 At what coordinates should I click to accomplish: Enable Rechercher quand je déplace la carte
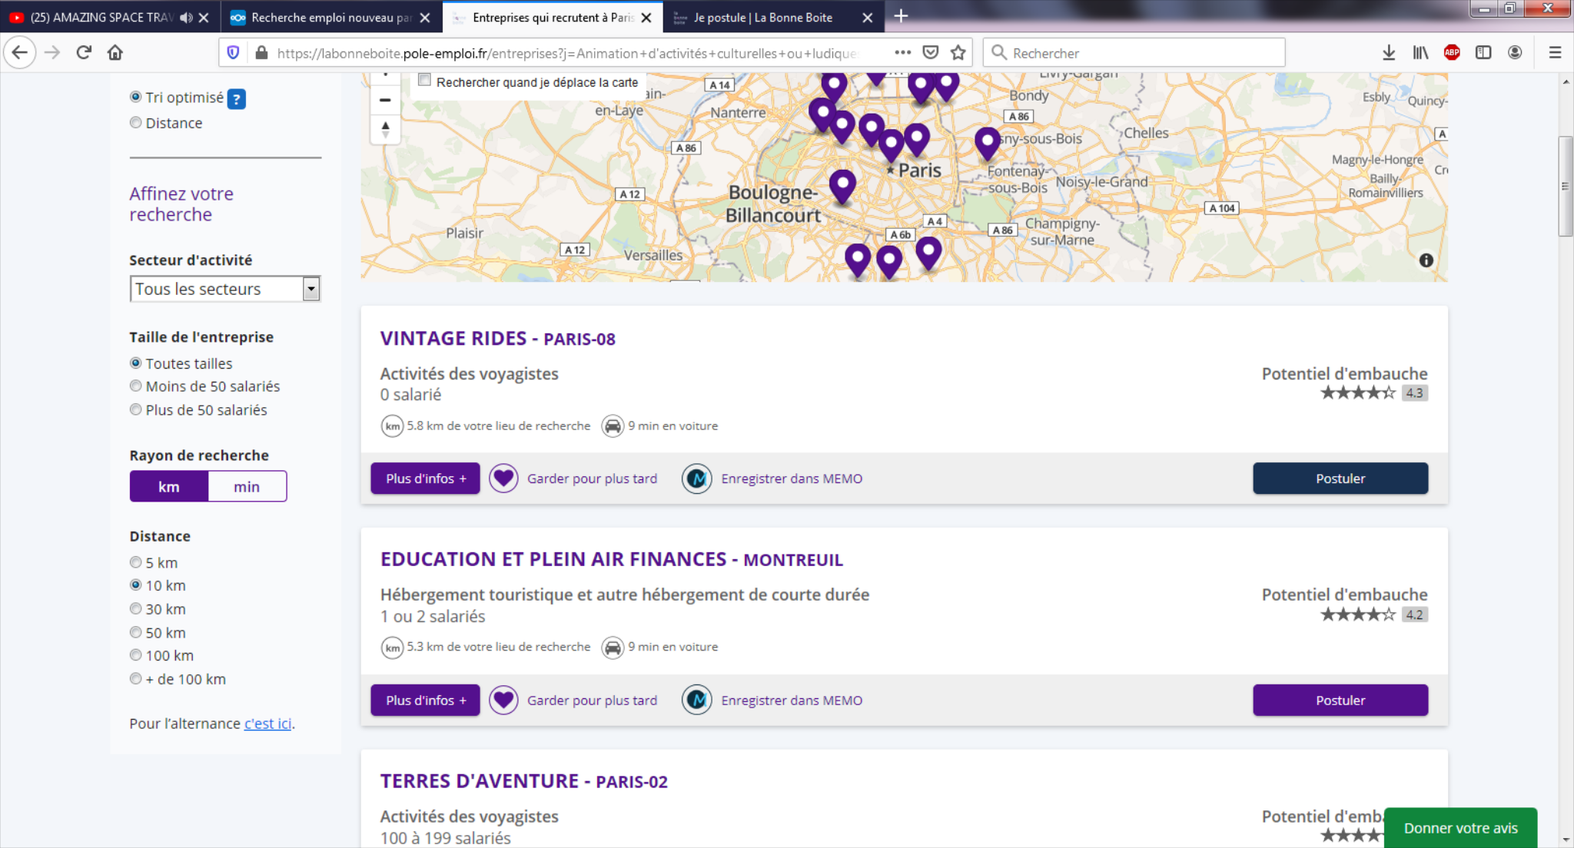424,80
